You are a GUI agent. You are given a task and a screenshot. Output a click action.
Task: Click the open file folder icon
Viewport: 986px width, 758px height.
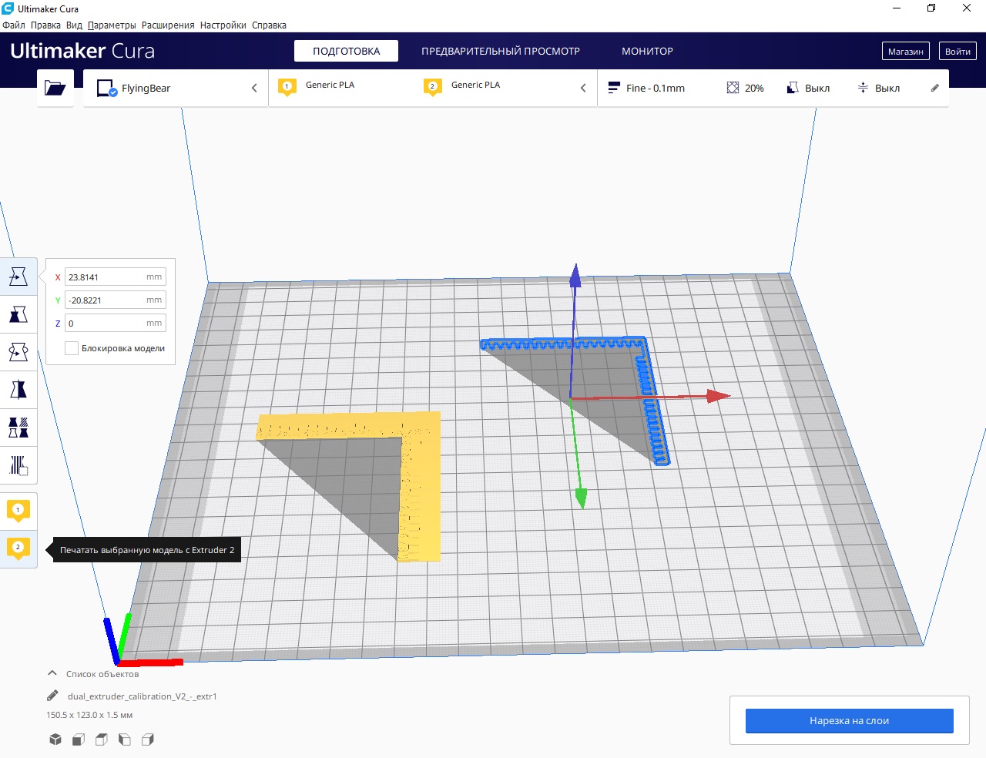tap(55, 88)
